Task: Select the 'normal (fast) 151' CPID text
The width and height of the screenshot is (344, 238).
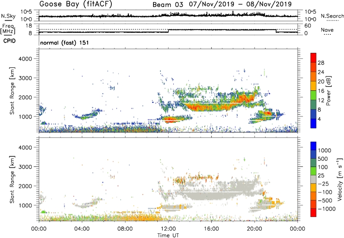Action: [64, 43]
